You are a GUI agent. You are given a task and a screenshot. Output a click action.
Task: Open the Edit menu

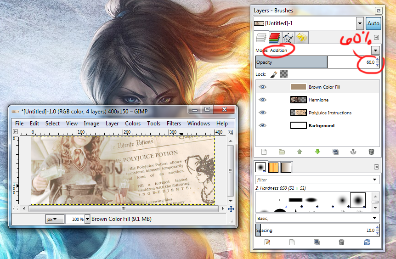pyautogui.click(x=34, y=124)
